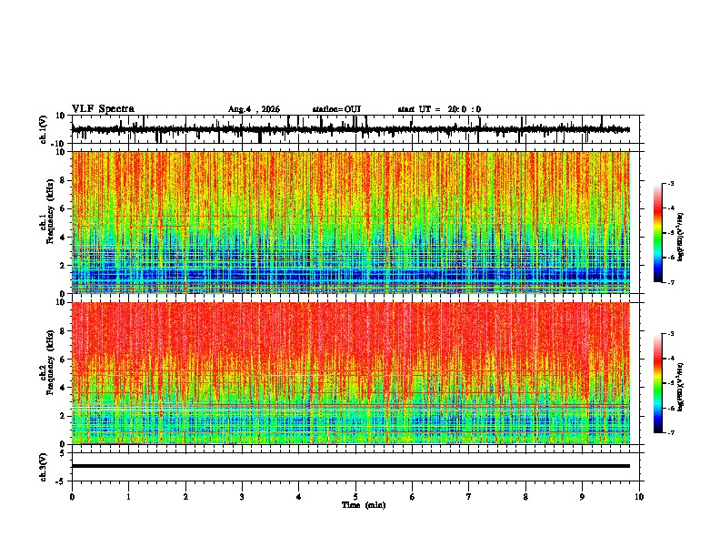Click the ch.1 spectrogram color scale bar
This screenshot has width=720, height=557.
click(x=658, y=233)
